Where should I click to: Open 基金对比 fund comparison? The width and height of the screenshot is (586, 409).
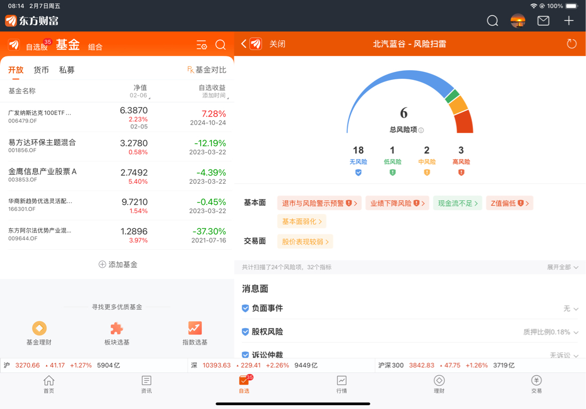point(207,70)
